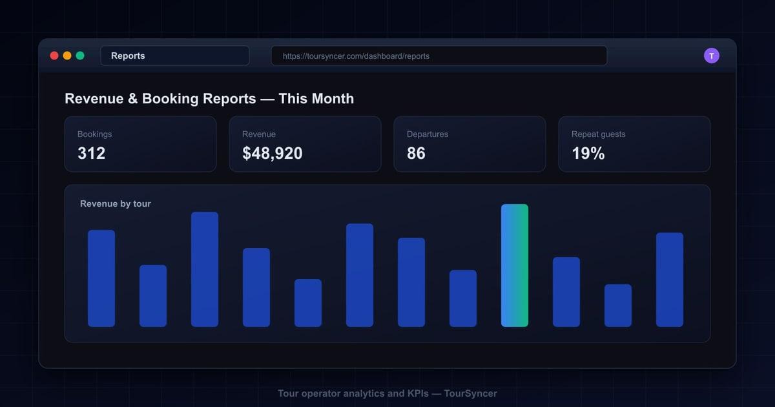Focus the toursyncer.com URL address bar
Viewport: 775px width, 407px height.
click(439, 56)
